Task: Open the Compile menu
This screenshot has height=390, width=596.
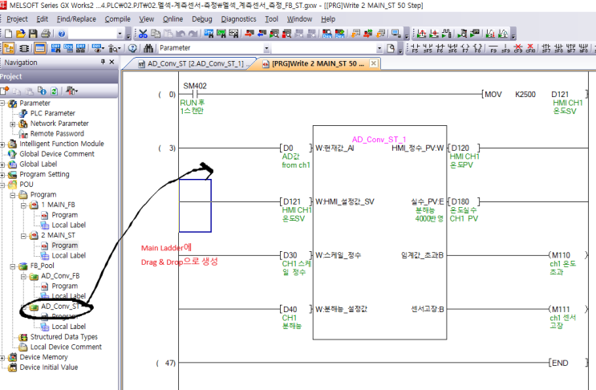Action: pos(117,19)
